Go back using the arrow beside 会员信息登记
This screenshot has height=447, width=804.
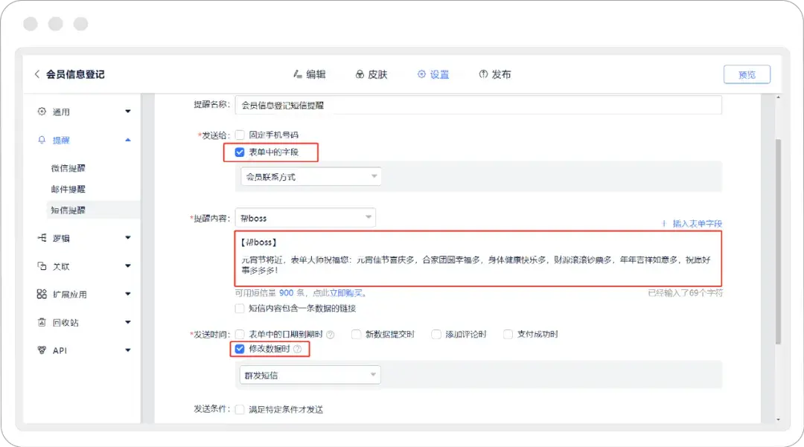(37, 74)
